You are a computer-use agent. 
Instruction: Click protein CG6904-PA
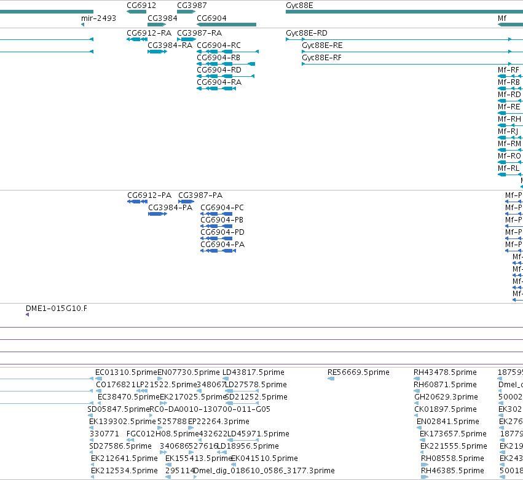(x=222, y=245)
